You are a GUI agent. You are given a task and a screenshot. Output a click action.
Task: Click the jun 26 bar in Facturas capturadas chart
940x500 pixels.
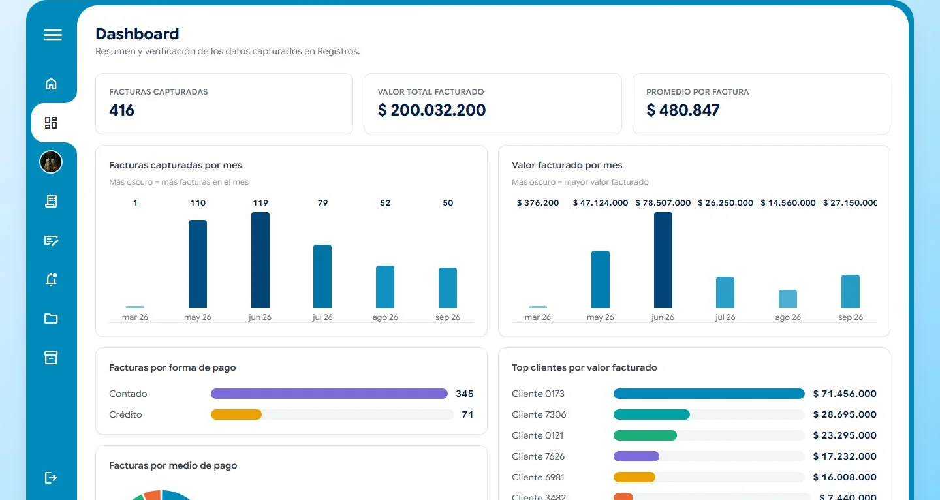pyautogui.click(x=260, y=260)
